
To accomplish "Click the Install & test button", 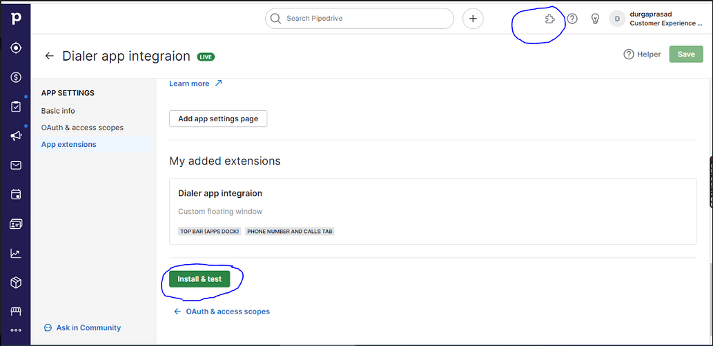I will pyautogui.click(x=199, y=279).
